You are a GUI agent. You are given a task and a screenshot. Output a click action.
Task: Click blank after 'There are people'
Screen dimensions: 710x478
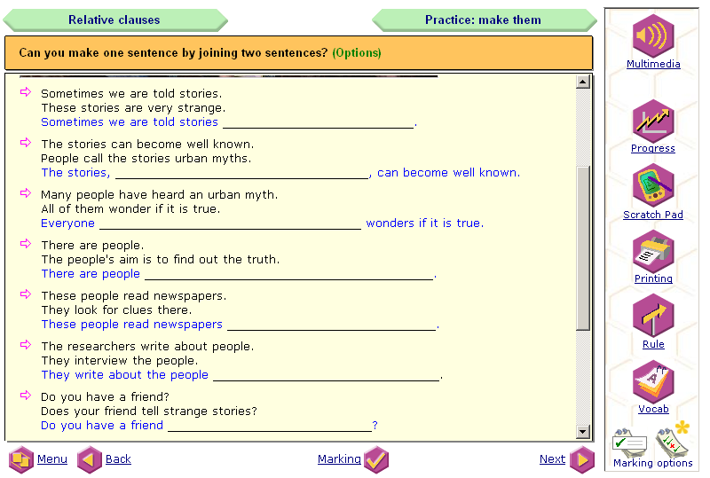coord(289,274)
